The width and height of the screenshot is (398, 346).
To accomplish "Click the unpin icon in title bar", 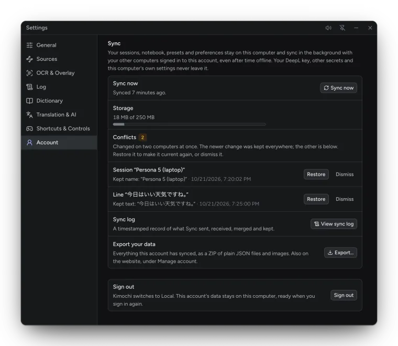I will [342, 28].
